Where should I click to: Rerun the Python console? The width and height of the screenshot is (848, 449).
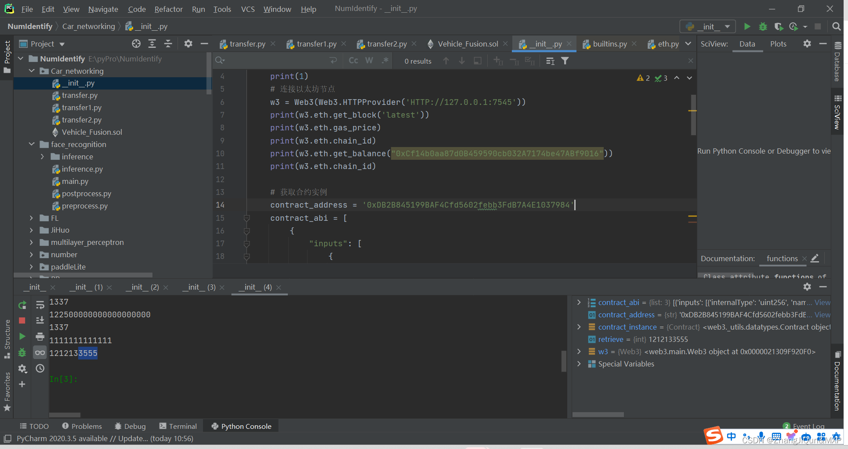[x=22, y=305]
